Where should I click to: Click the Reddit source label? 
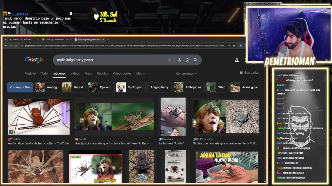[82, 139]
